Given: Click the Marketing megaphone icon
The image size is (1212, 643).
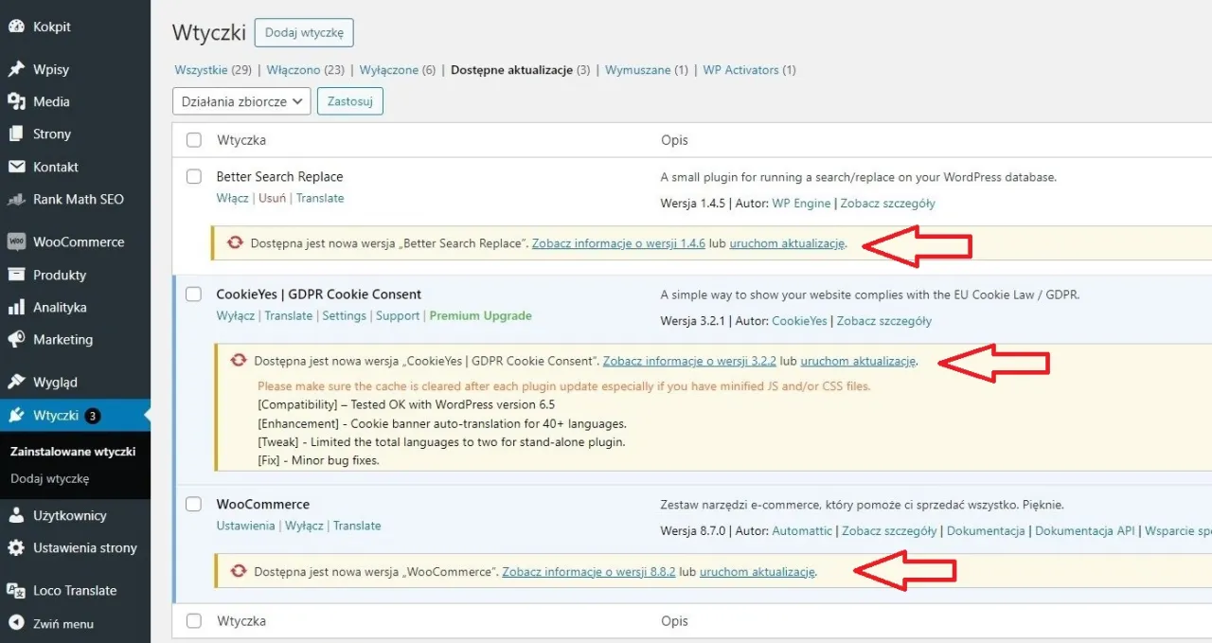Looking at the screenshot, I should 16,339.
